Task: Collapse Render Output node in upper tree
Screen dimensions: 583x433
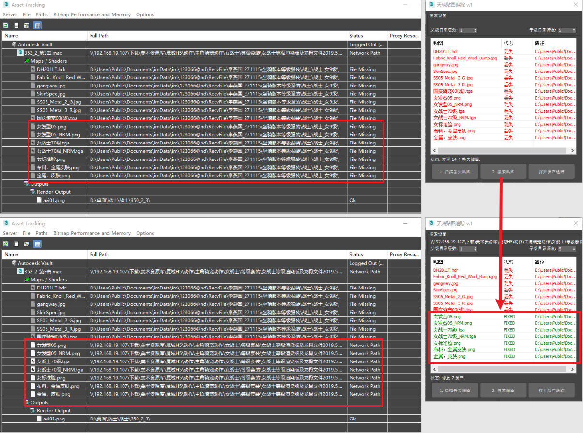Action: point(33,192)
